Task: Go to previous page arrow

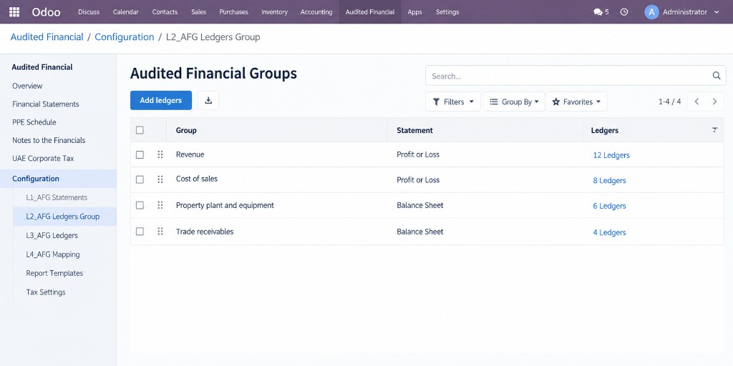Action: tap(696, 102)
